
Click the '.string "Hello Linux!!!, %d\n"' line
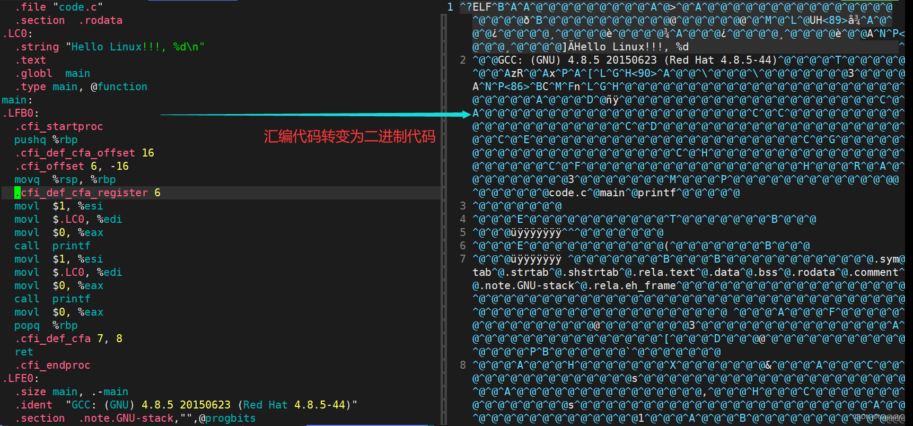[110, 47]
